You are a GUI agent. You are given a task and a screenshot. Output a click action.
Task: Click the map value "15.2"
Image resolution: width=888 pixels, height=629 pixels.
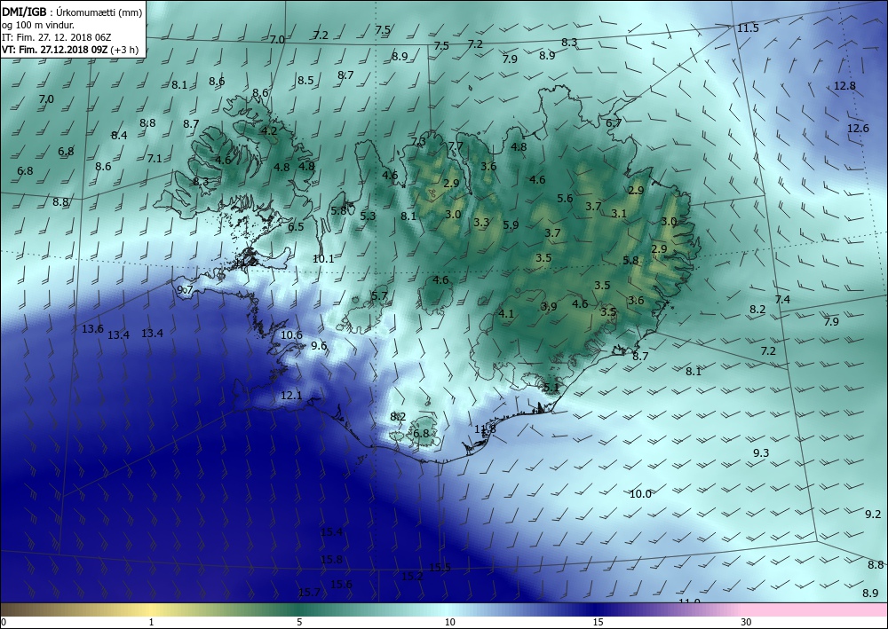point(412,577)
